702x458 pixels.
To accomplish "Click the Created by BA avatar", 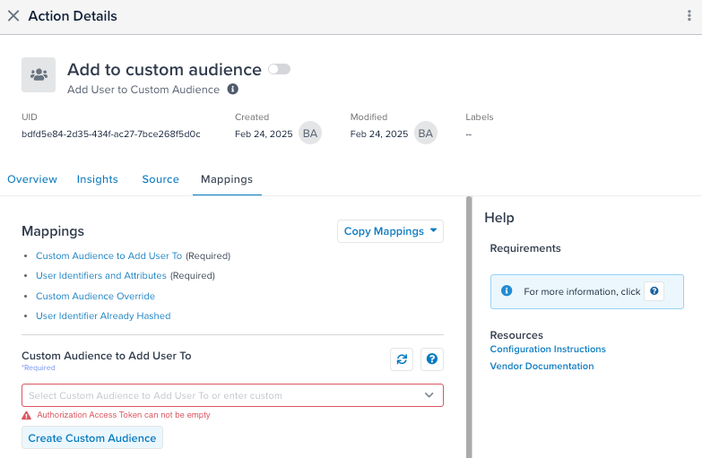I will 310,133.
